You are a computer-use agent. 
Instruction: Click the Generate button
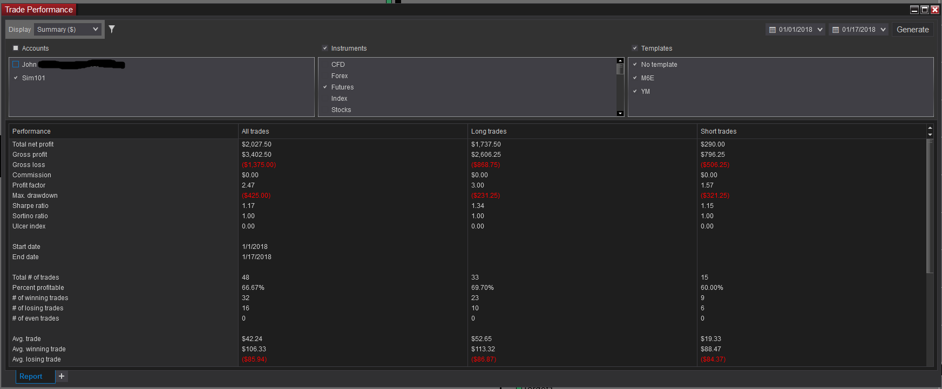[912, 30]
